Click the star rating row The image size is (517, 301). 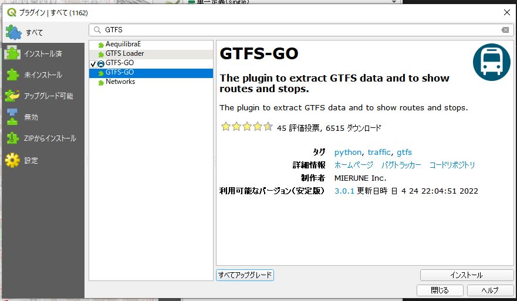247,127
